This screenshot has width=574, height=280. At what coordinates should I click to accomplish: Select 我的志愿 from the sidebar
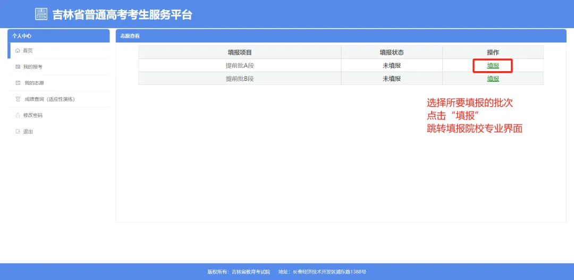coord(34,83)
